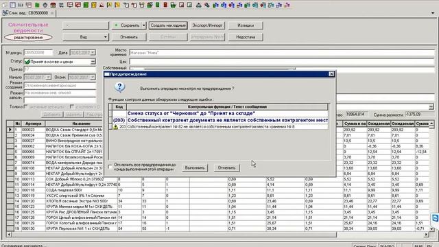Toggle the активные артикулы checkbox
439x247 pixels.
coord(26,107)
